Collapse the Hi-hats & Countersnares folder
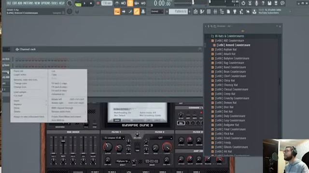The width and height of the screenshot is (309, 173). [227, 36]
